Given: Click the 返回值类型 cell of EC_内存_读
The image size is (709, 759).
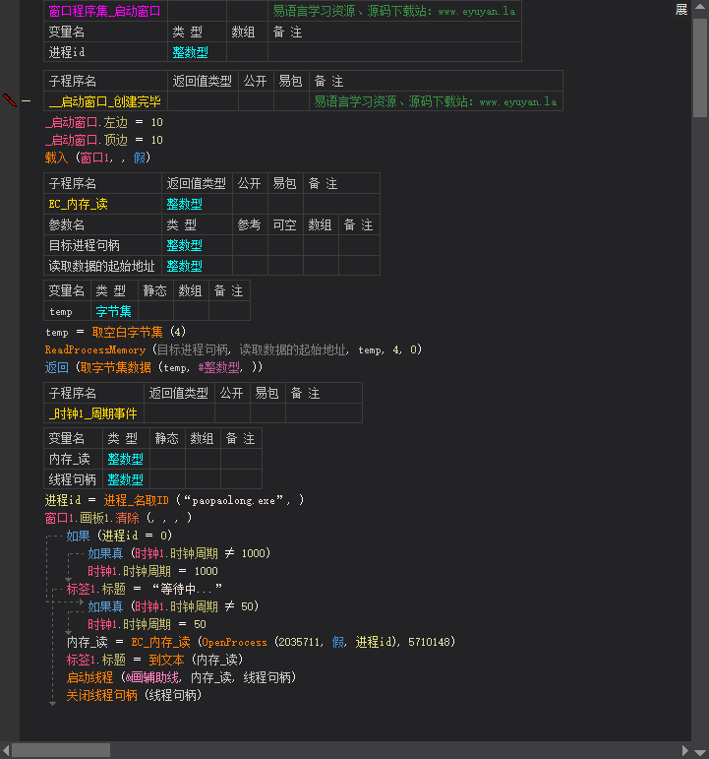Looking at the screenshot, I should pyautogui.click(x=196, y=205).
